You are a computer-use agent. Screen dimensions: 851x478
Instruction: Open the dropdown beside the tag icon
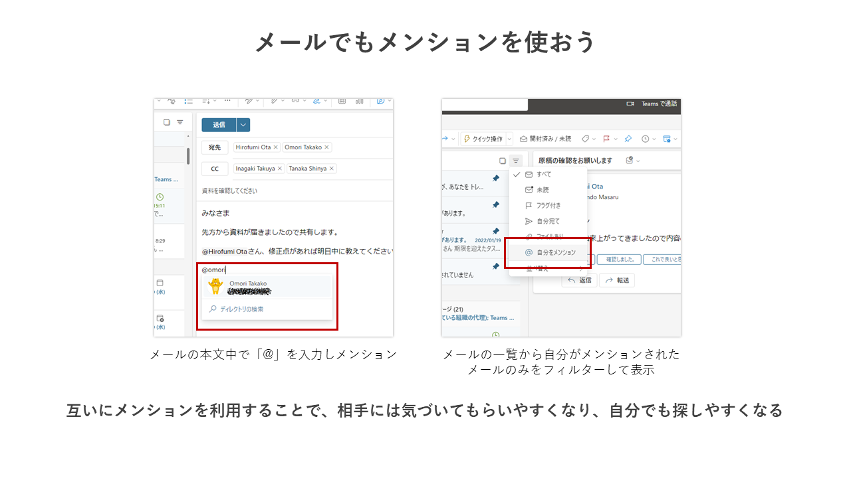click(x=594, y=139)
